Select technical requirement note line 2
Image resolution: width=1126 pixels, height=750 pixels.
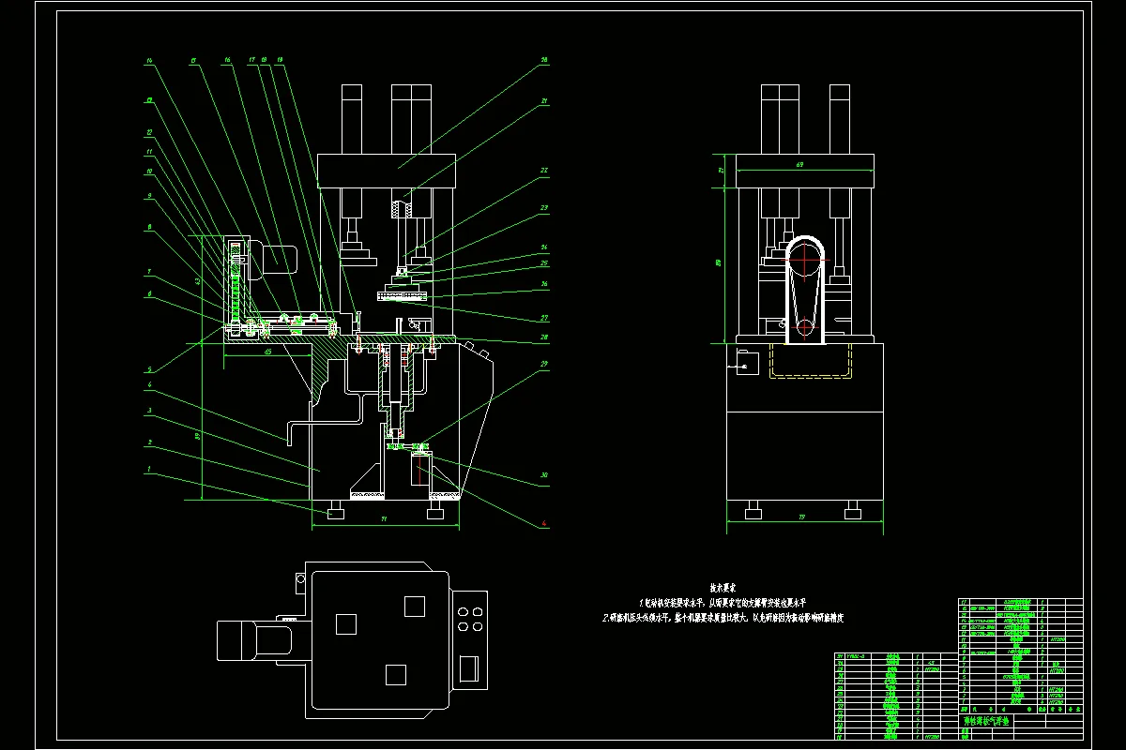click(723, 618)
